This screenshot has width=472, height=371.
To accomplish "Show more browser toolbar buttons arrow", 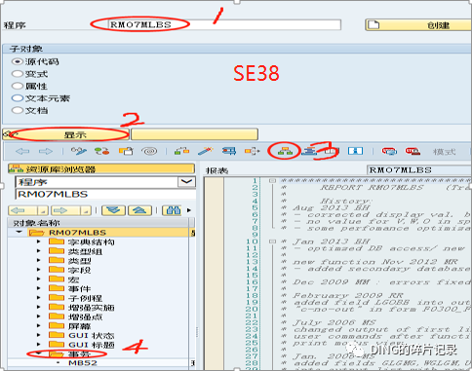I will 189,210.
